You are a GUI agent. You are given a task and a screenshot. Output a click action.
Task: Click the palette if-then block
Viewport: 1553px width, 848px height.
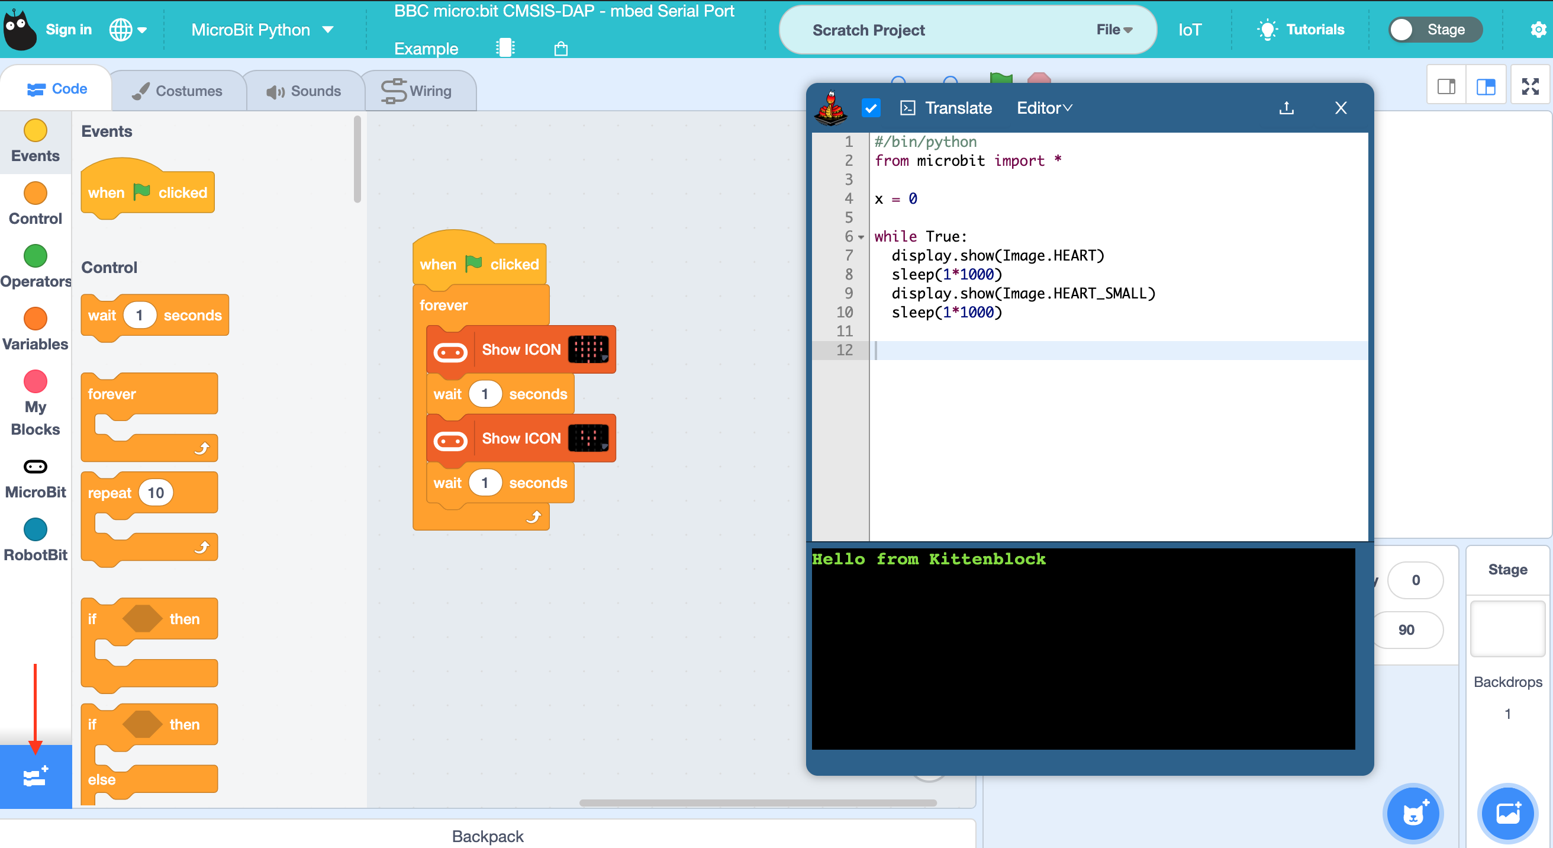point(149,644)
